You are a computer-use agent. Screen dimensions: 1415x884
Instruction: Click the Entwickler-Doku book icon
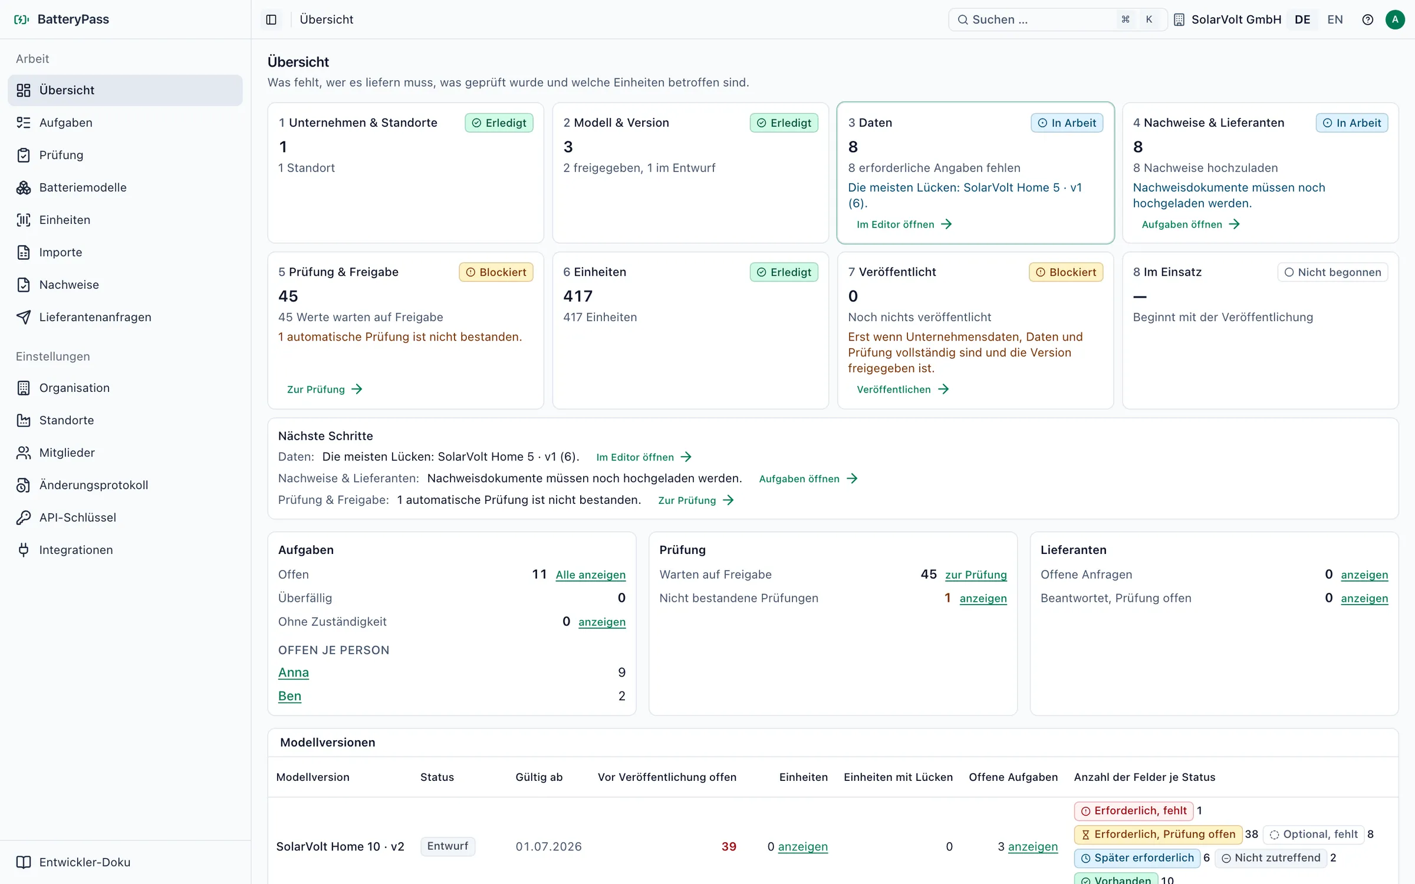pyautogui.click(x=24, y=862)
